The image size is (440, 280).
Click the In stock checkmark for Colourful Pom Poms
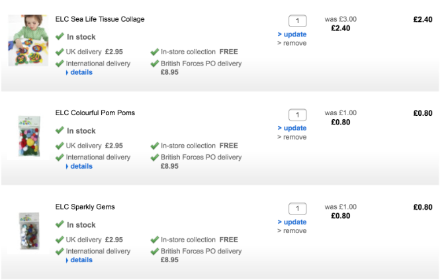tap(60, 130)
